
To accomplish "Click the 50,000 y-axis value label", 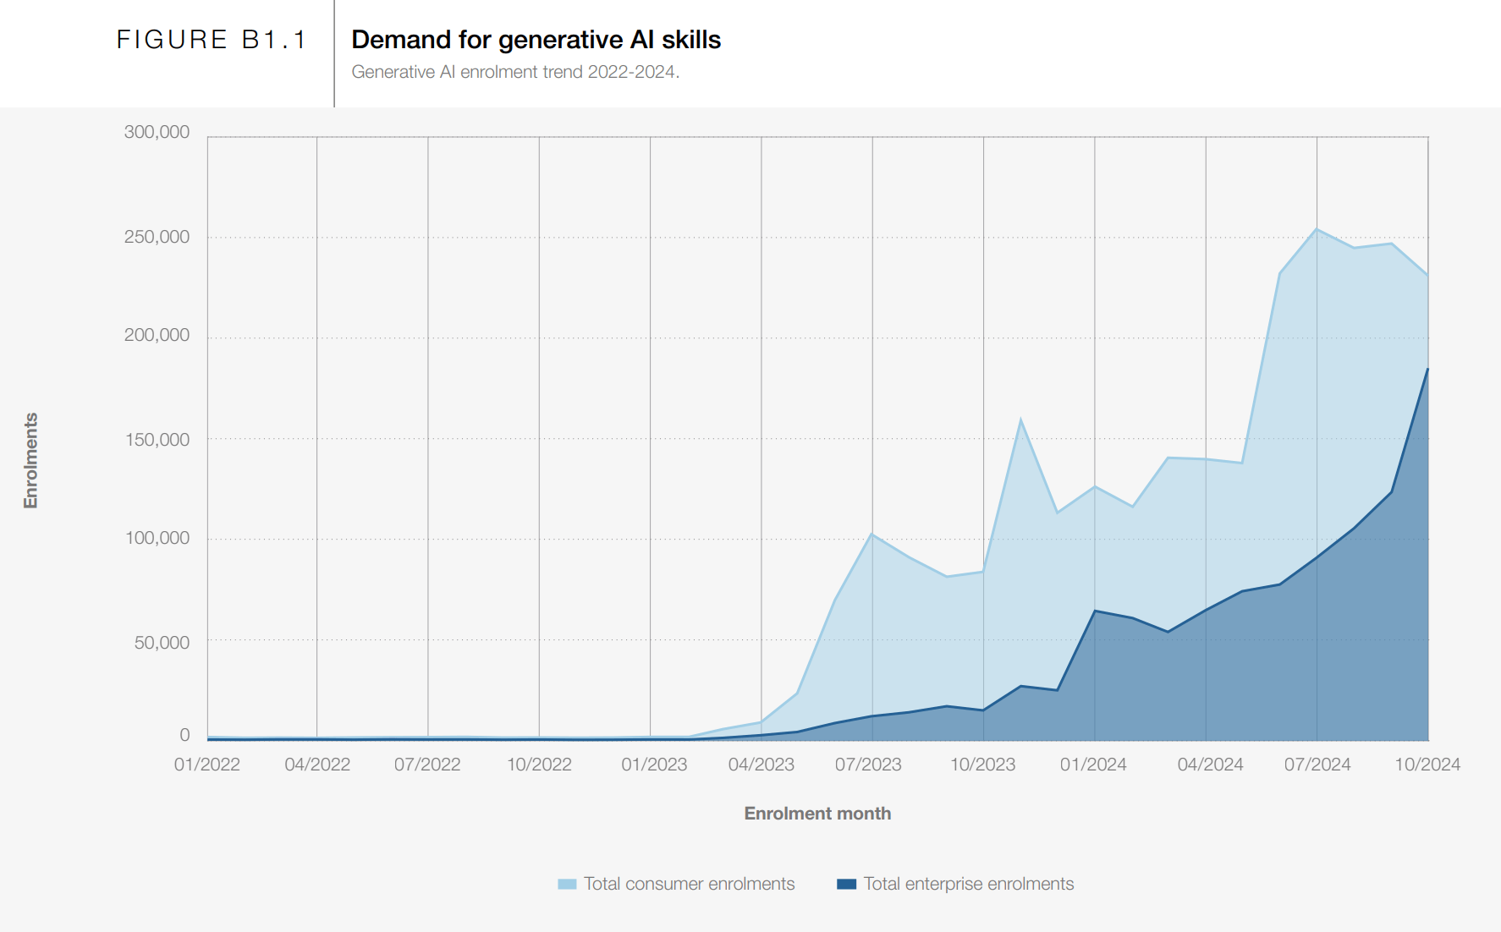I will (x=162, y=643).
